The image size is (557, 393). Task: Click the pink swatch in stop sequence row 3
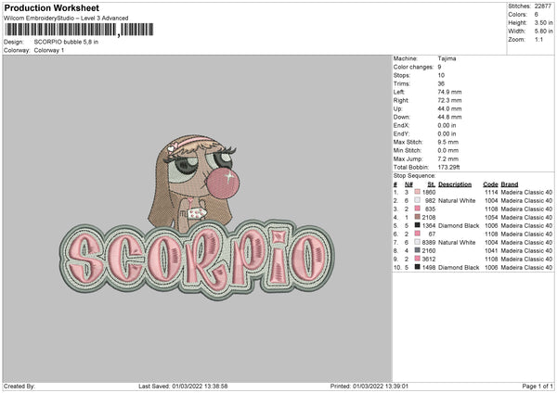coord(418,209)
